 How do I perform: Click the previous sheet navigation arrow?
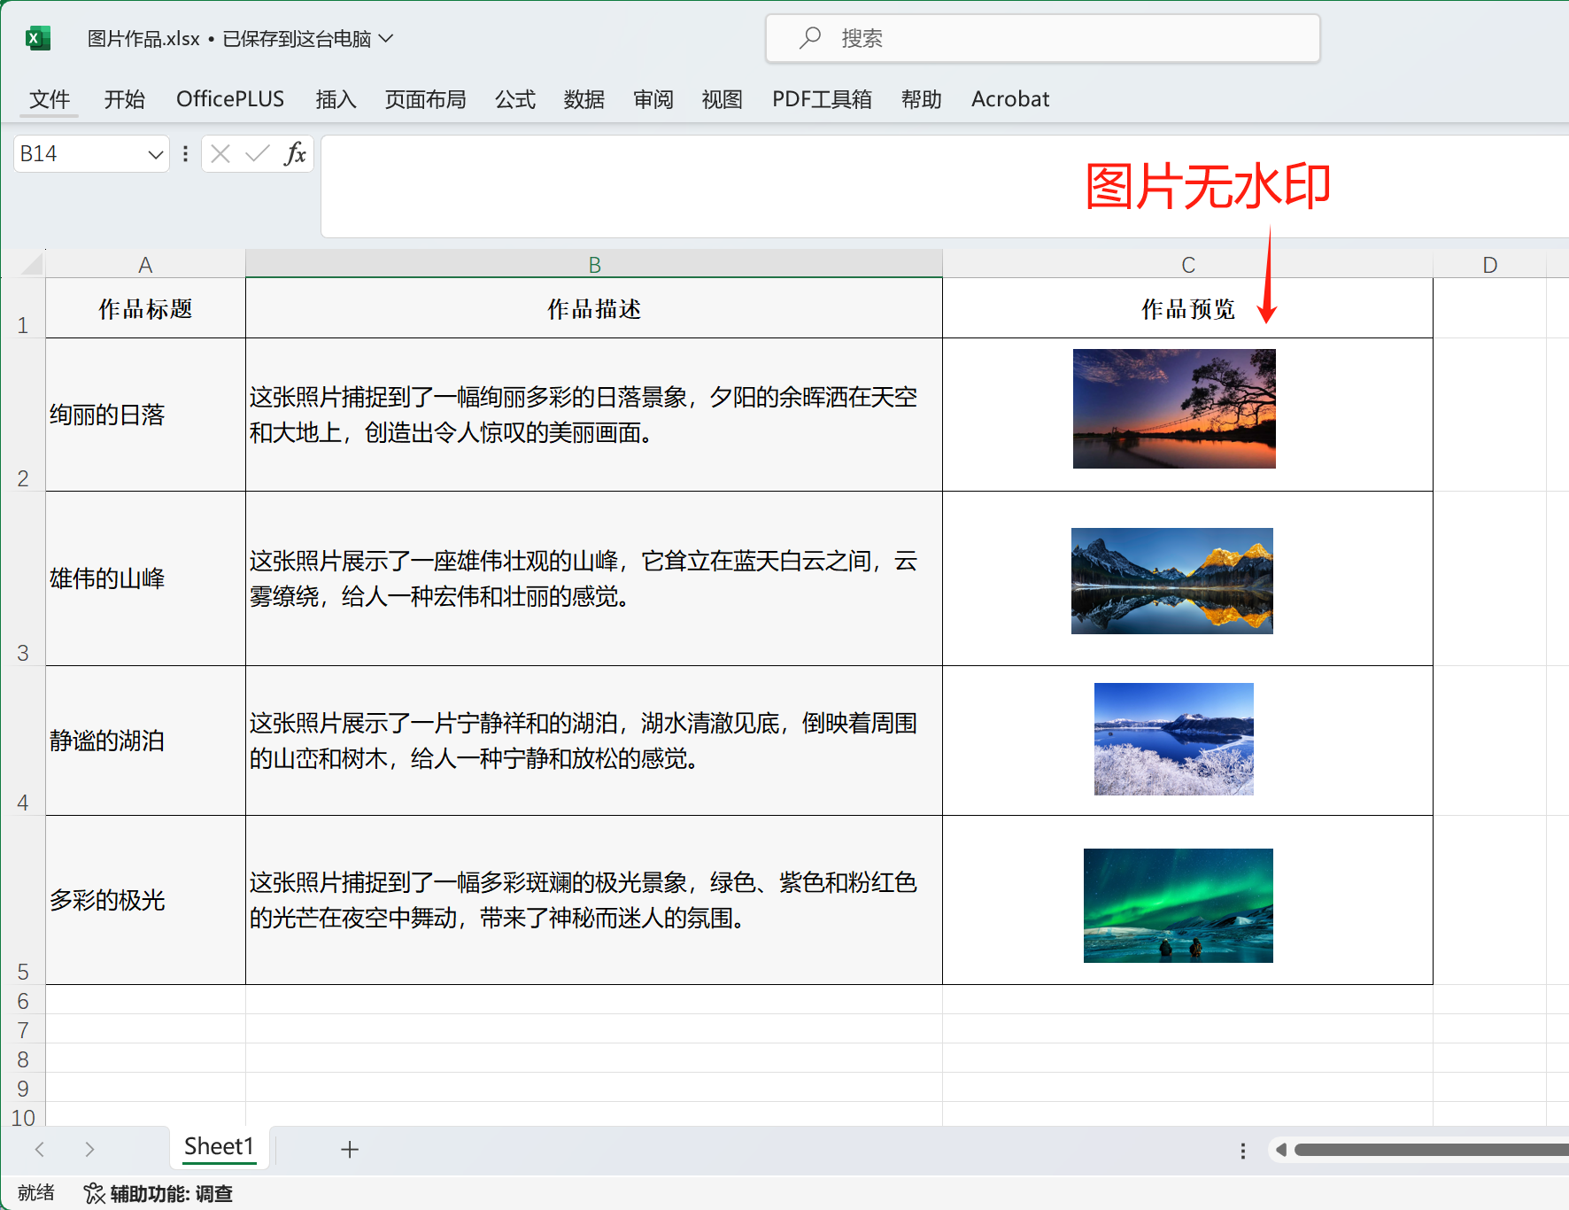[x=40, y=1148]
